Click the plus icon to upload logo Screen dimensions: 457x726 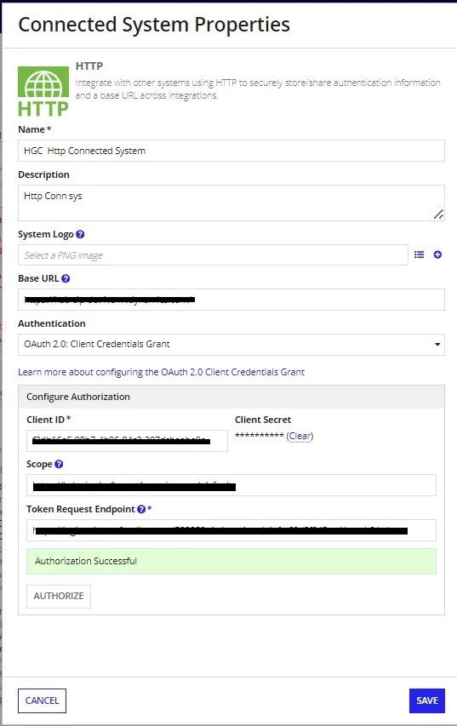click(437, 254)
